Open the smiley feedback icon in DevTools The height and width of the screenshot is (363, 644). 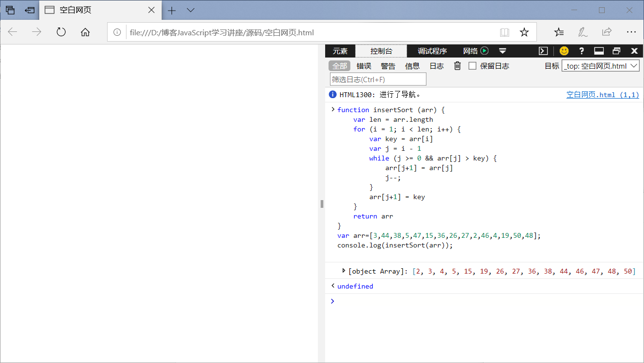(x=564, y=51)
